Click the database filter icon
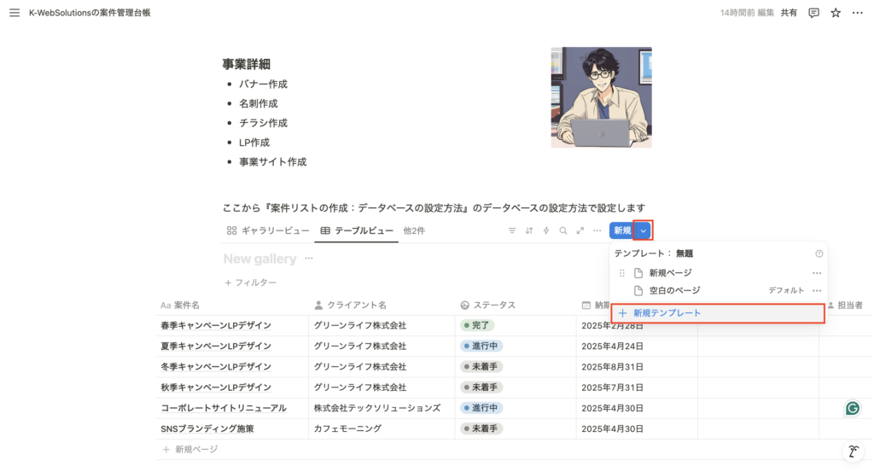 click(512, 230)
